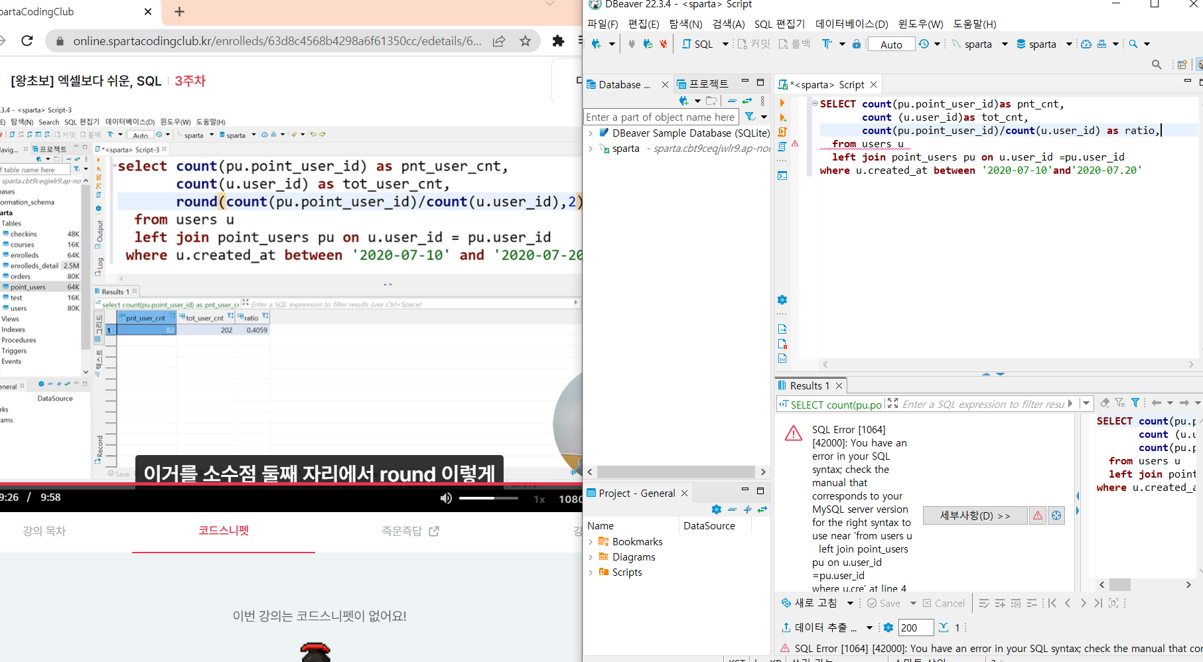
Task: Click the transaction mode lock icon
Action: pos(857,44)
